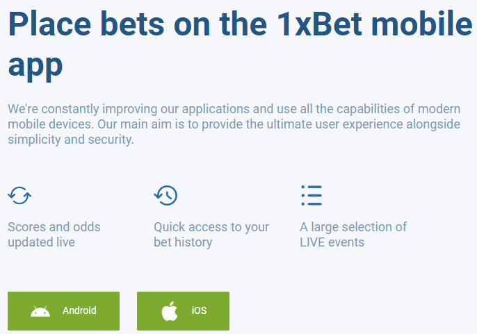This screenshot has width=477, height=334.
Task: Open the Android app download button
Action: [x=63, y=311]
